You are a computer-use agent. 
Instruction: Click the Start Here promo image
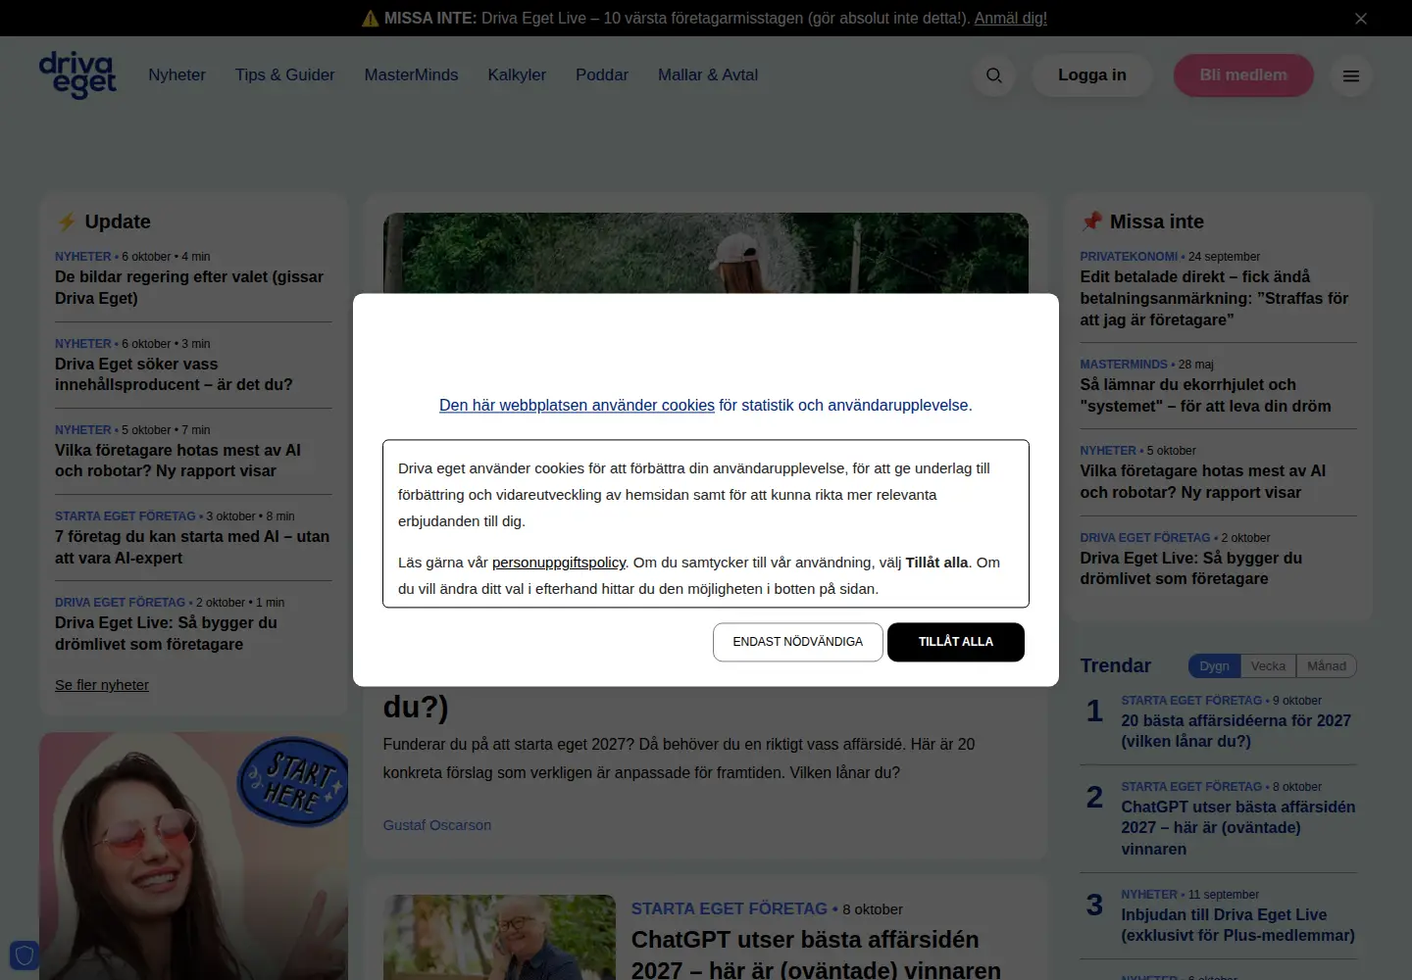[x=193, y=856]
